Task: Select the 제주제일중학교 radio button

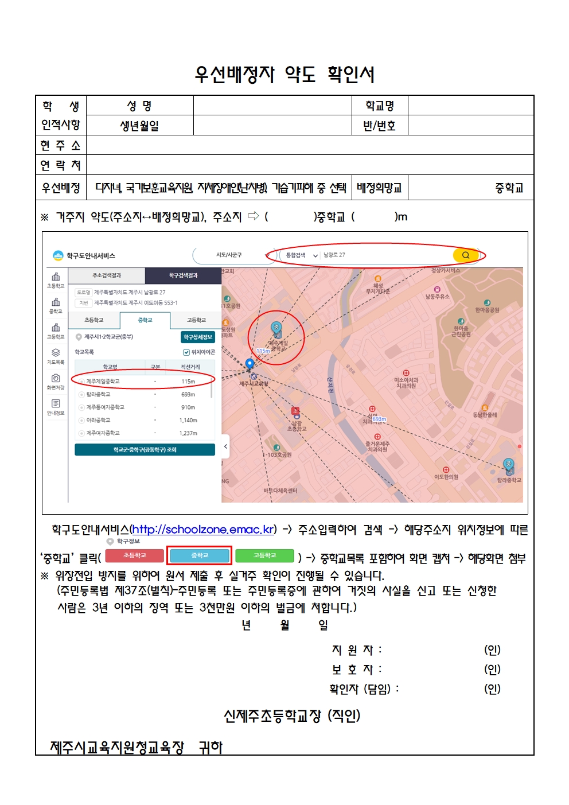Action: pyautogui.click(x=81, y=382)
